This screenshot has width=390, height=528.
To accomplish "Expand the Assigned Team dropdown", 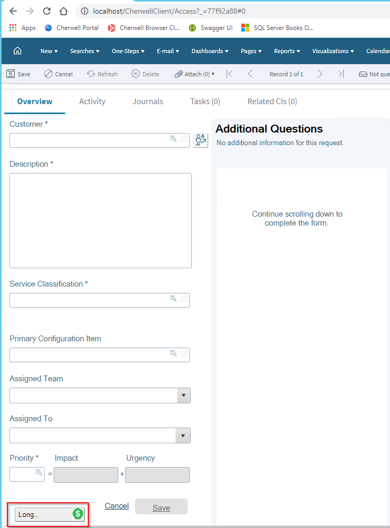I will tap(183, 395).
